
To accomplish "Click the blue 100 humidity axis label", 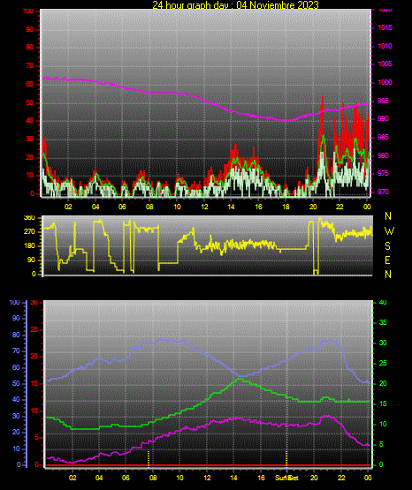I will tap(15, 303).
